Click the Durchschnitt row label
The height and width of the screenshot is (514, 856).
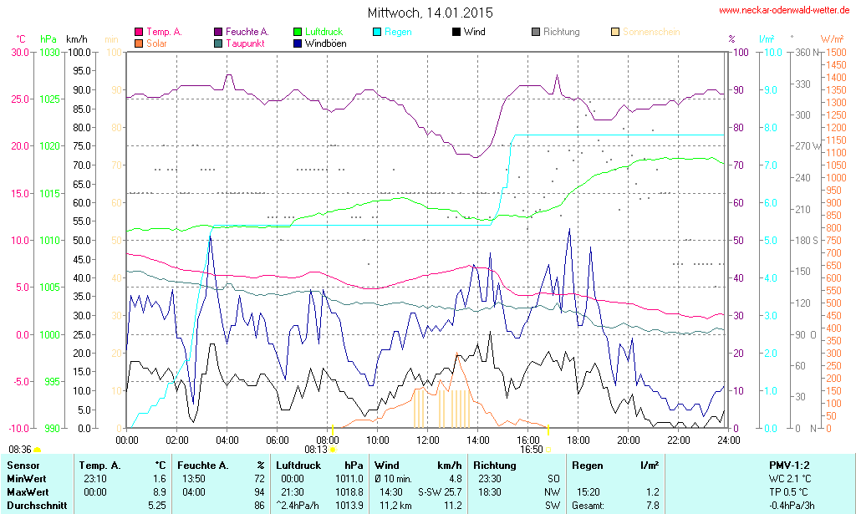[x=34, y=505]
